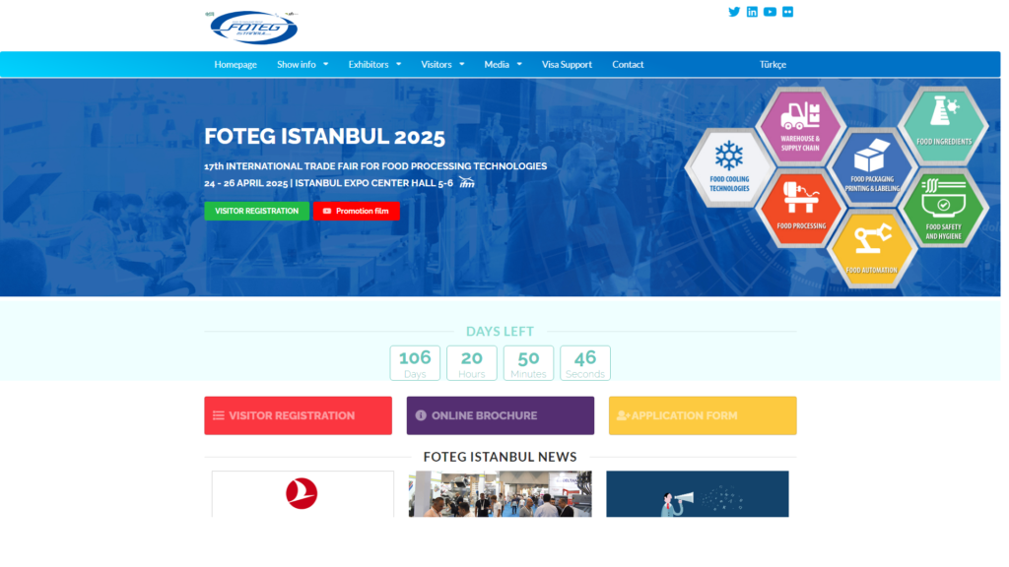Screen dimensions: 1009x567
Task: Expand the Media dropdown menu
Action: coord(504,64)
